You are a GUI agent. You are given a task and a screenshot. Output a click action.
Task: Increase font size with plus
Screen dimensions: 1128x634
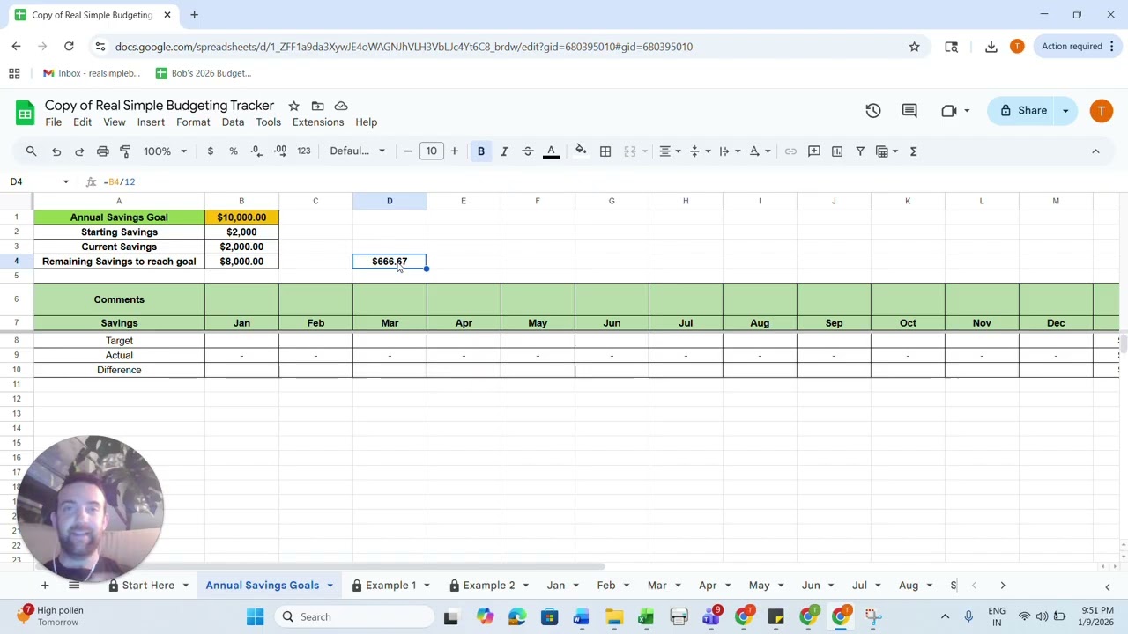[x=455, y=151]
